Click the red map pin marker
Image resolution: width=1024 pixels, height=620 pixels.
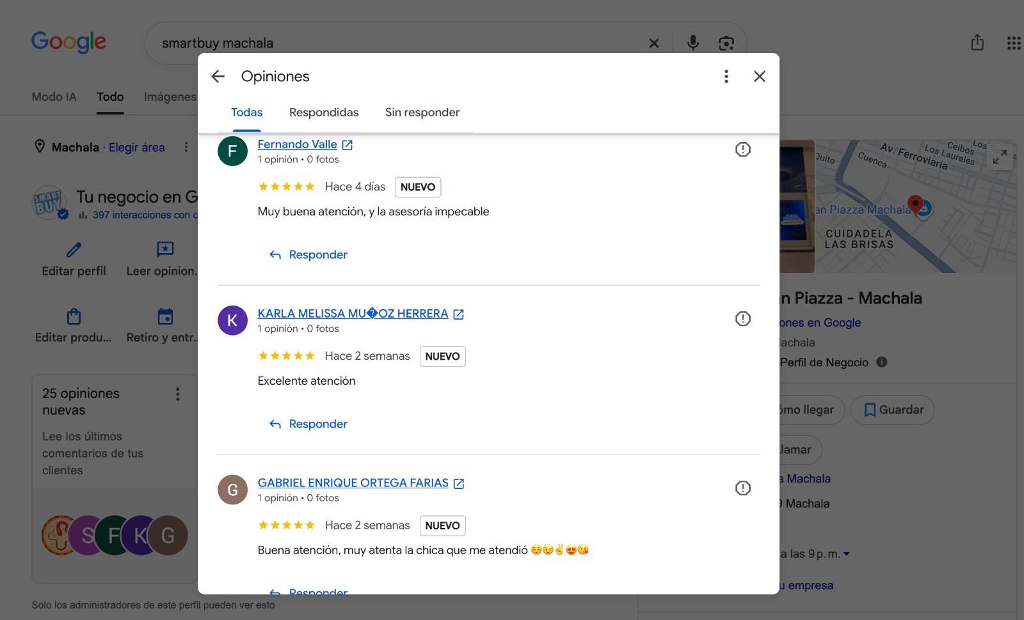click(x=916, y=205)
